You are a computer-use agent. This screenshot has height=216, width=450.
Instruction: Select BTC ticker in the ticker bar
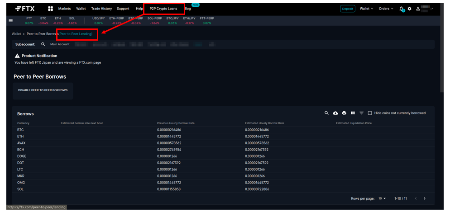tap(43, 20)
